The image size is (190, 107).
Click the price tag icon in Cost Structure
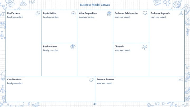click(91, 80)
